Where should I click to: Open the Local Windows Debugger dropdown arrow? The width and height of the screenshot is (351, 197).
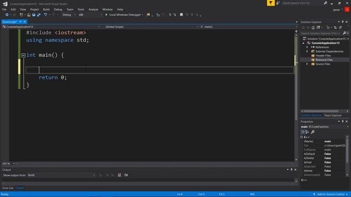pos(143,15)
